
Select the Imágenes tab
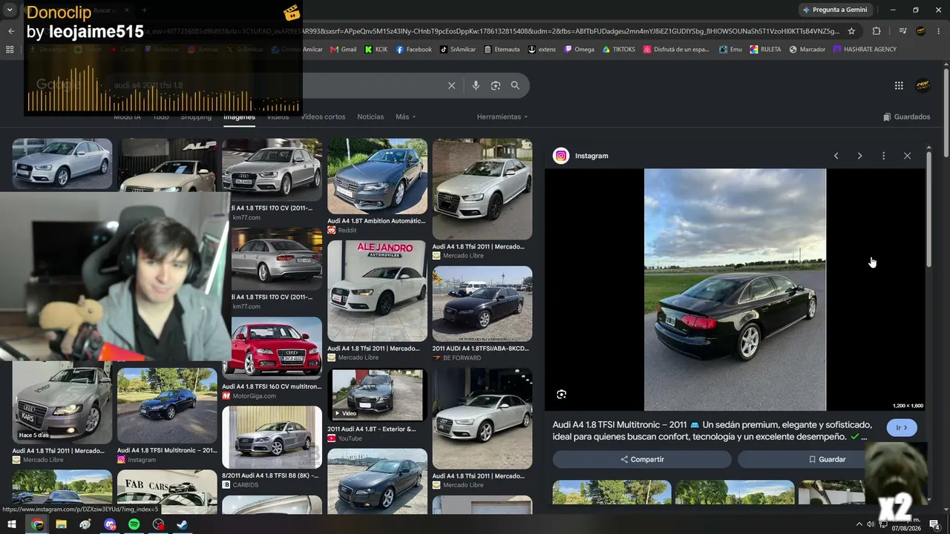click(239, 116)
